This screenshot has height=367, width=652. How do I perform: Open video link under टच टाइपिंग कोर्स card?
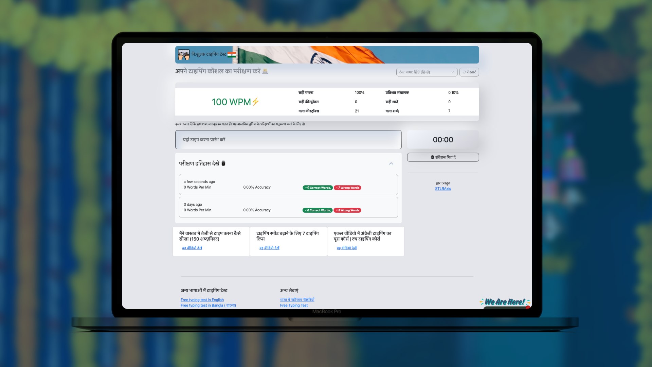tap(346, 248)
